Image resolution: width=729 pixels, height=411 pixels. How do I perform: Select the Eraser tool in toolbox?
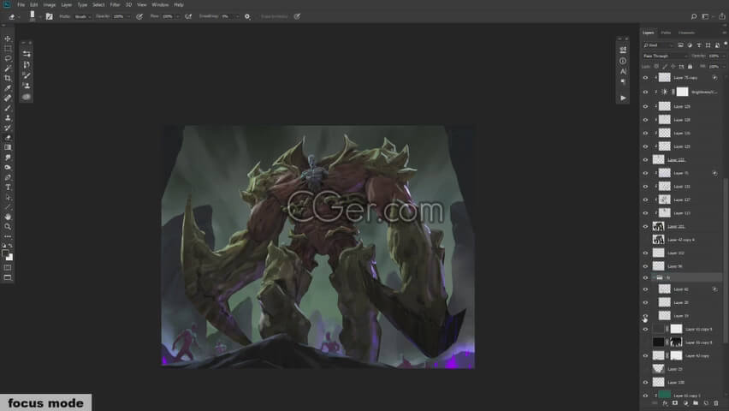8,138
